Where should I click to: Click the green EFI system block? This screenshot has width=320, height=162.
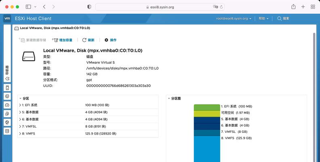[207, 107]
